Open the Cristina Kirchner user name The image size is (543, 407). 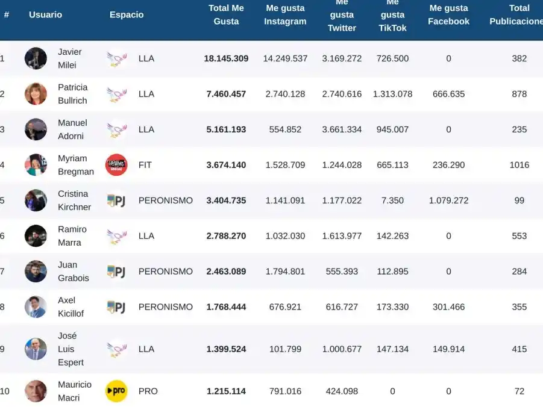pyautogui.click(x=74, y=200)
